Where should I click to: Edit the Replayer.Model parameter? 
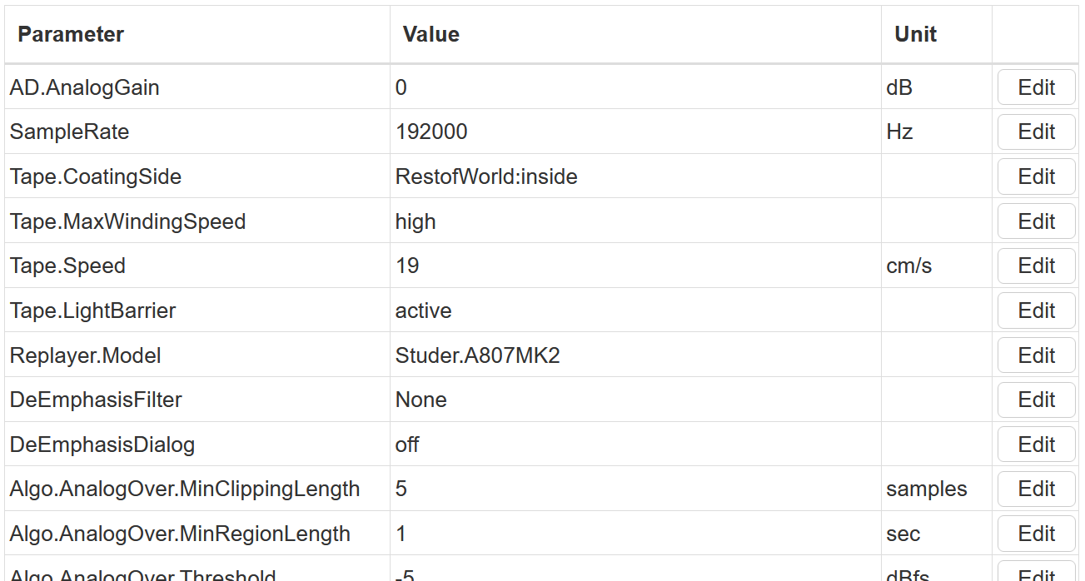[1036, 355]
